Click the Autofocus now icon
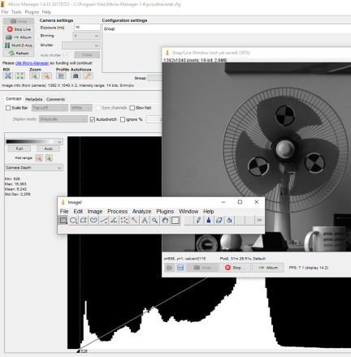 point(76,76)
